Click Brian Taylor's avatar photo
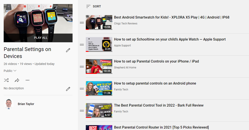Image resolution: width=249 pixels, height=130 pixels. point(9,104)
